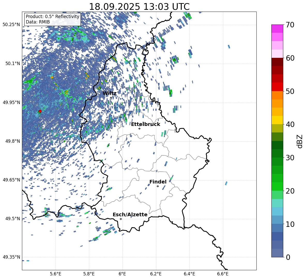Click the dark maroon colorbar swatch below 60
The width and height of the screenshot is (306, 279).
pyautogui.click(x=277, y=62)
